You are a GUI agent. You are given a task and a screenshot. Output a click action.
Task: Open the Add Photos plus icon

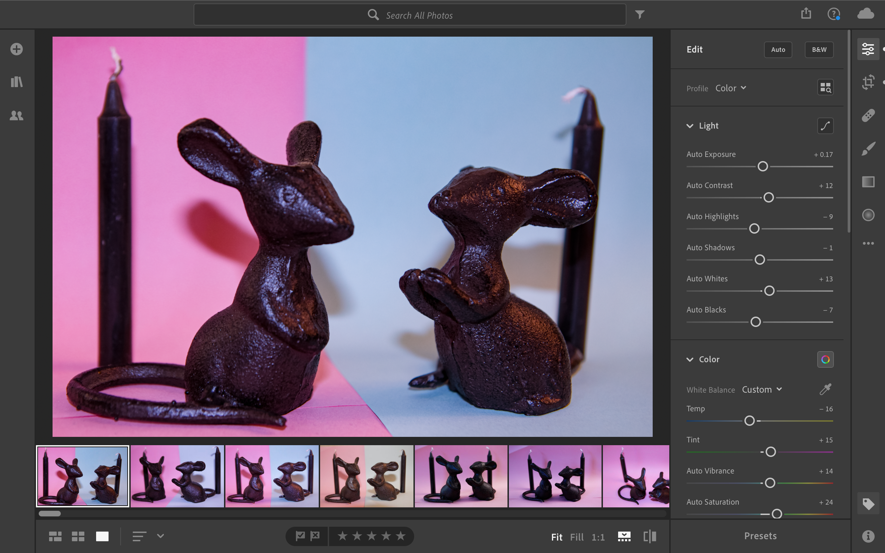pos(17,49)
